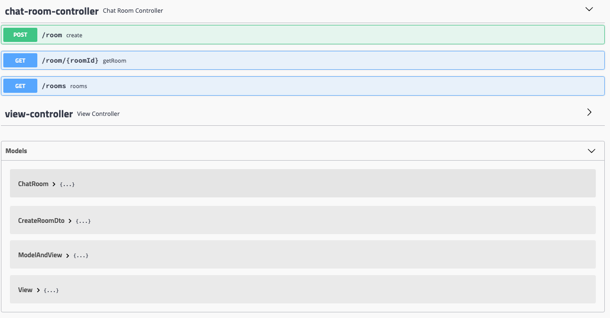This screenshot has height=318, width=610.
Task: Open the /room endpoint path
Action: tap(52, 35)
